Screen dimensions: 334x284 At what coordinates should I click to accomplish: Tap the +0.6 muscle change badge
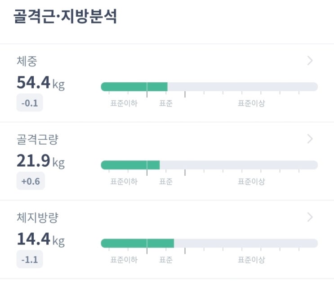(30, 182)
